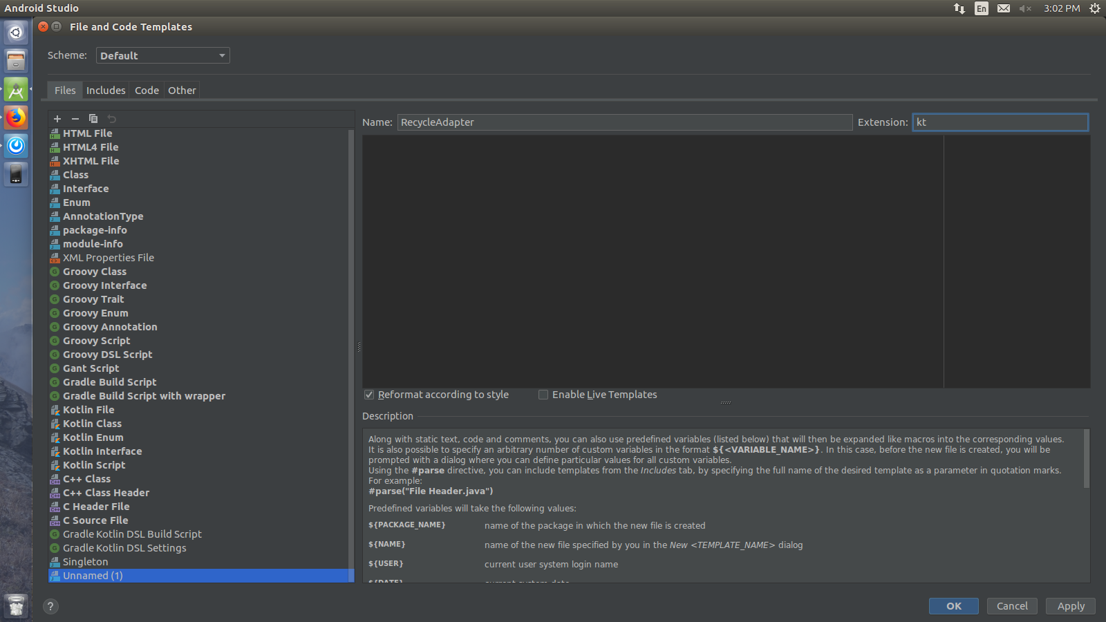Open the help question mark button
1106x622 pixels.
coord(50,606)
